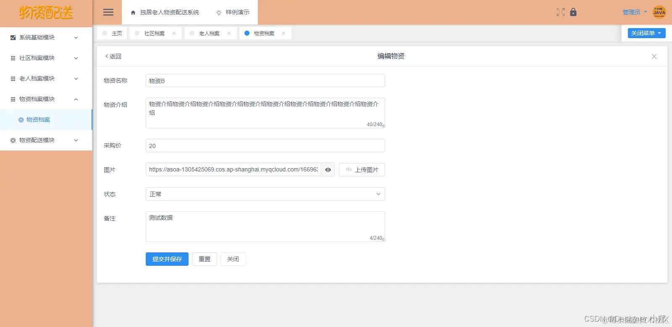Open the 状态 dropdown showing 正常
The width and height of the screenshot is (672, 327).
click(265, 194)
